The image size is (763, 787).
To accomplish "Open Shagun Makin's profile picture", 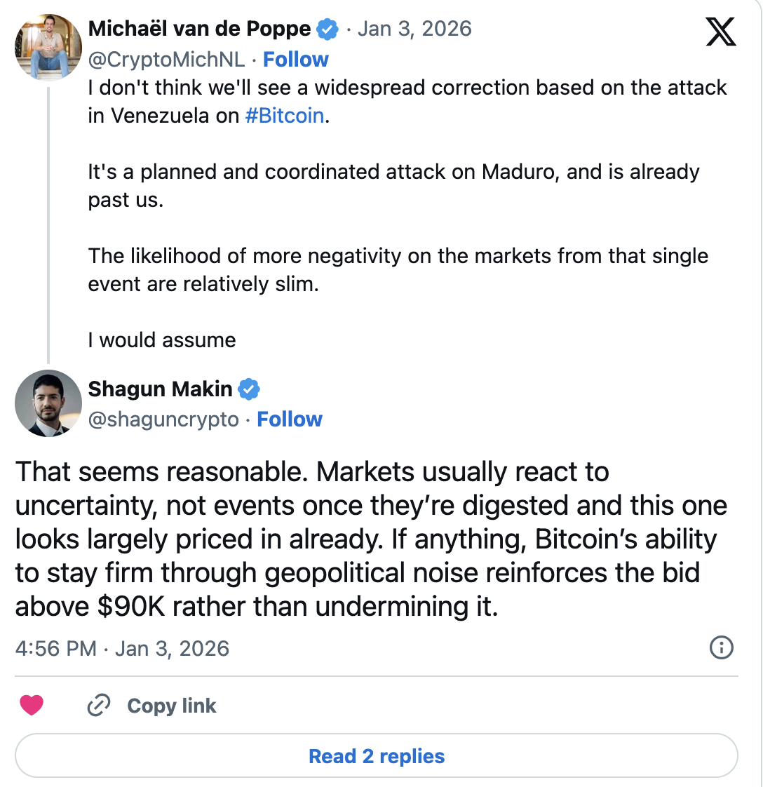I will click(x=48, y=403).
